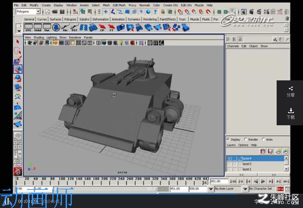Open the Create UVs menu
Viewport: 303px width, 208px height.
coord(170,5)
